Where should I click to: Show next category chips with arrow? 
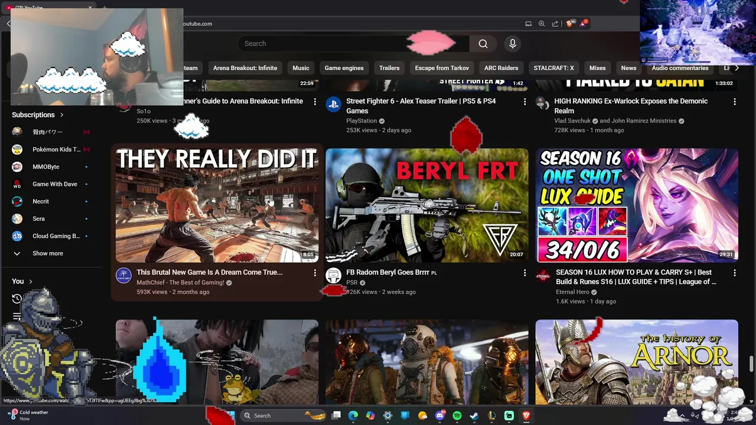[x=737, y=68]
